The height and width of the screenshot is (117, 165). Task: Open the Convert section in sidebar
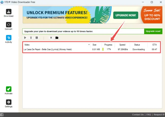point(9,26)
